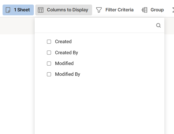Image resolution: width=174 pixels, height=134 pixels.
Task: Click the sheet page icon
Action: pyautogui.click(x=8, y=10)
